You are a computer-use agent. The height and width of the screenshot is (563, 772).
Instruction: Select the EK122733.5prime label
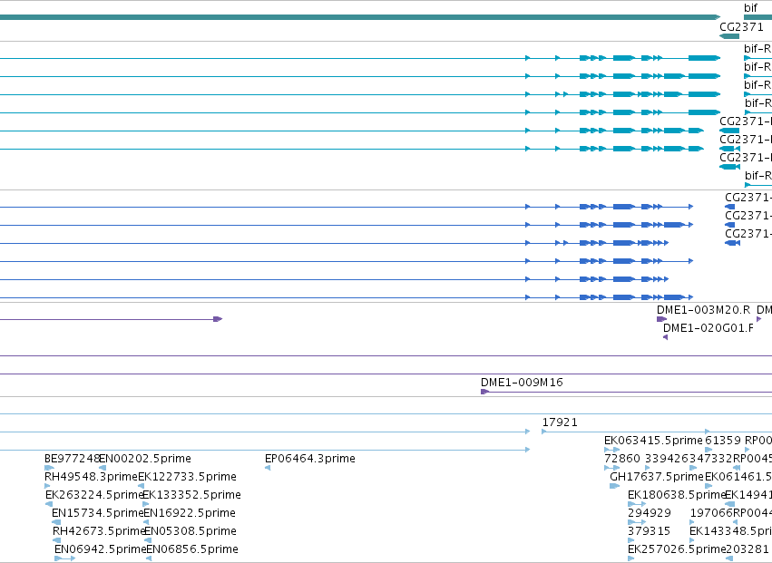click(x=187, y=477)
